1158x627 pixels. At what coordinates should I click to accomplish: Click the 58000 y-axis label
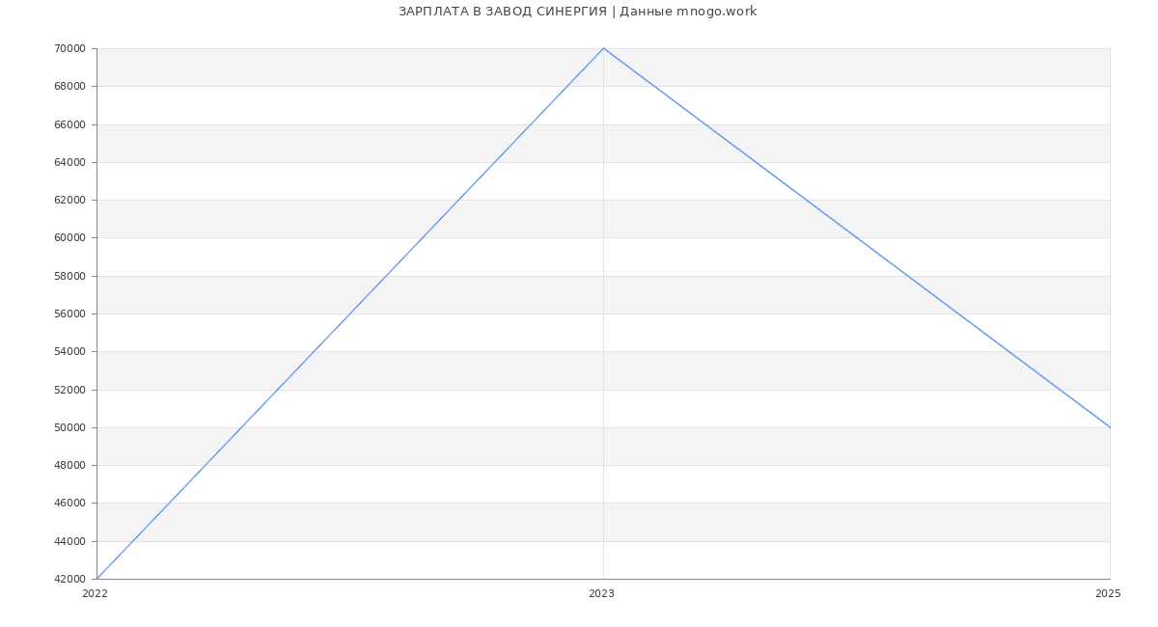69,276
